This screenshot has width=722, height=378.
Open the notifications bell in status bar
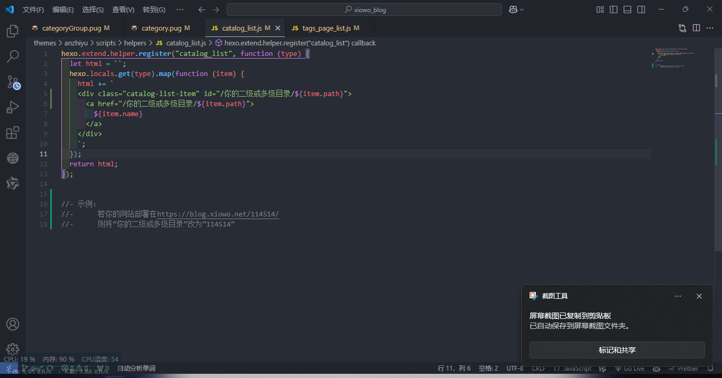pos(710,368)
